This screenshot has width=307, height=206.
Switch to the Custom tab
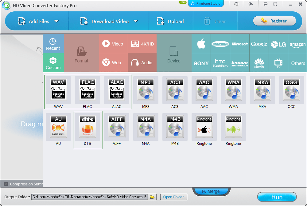pos(53,63)
